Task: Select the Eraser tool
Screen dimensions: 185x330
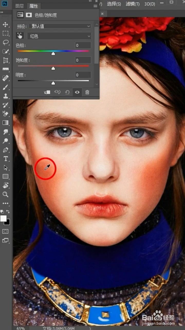Action: click(x=5, y=114)
